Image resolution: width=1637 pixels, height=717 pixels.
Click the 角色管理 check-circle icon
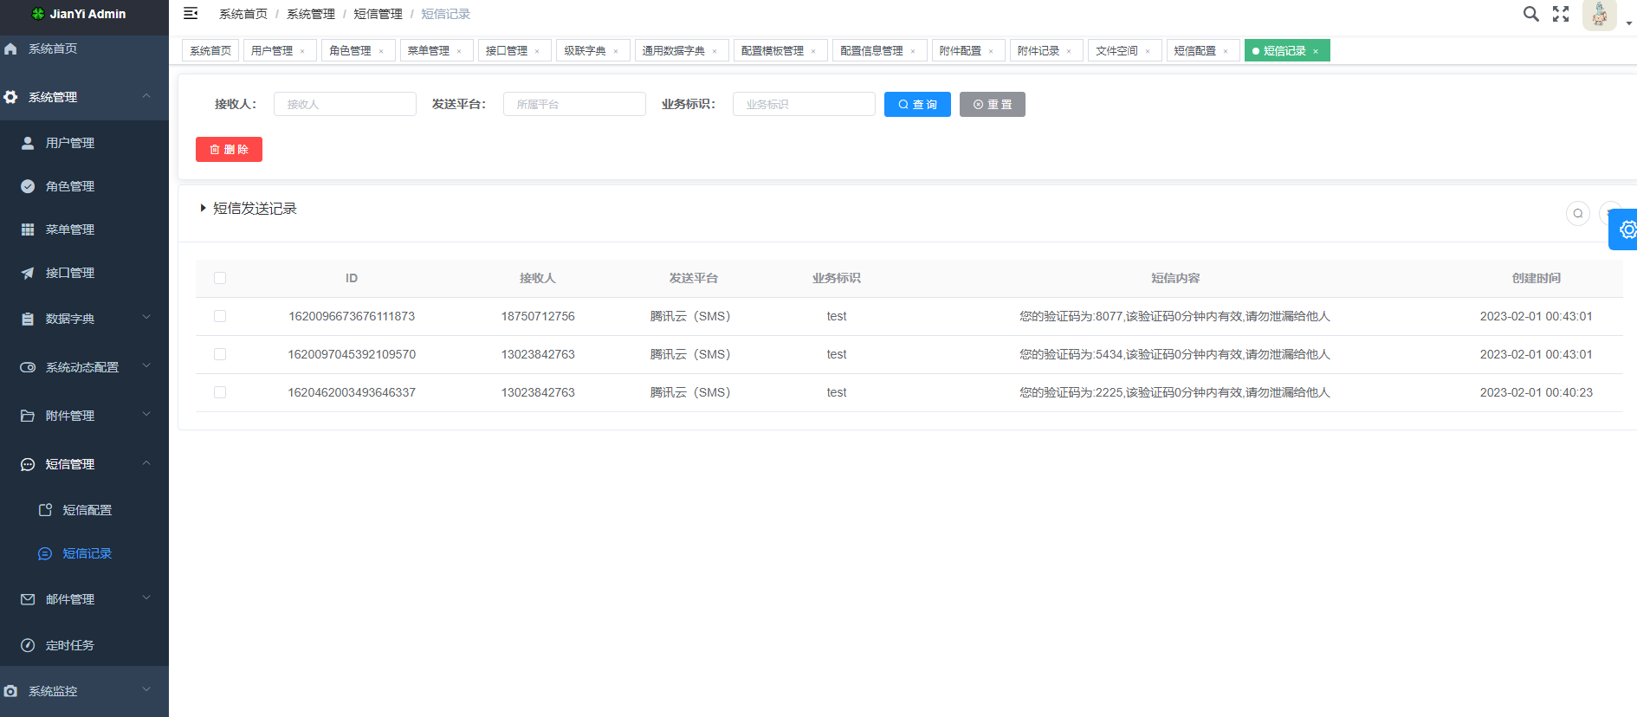pos(28,186)
